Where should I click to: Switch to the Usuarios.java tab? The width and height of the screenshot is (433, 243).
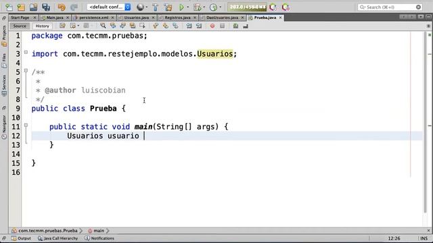(137, 18)
